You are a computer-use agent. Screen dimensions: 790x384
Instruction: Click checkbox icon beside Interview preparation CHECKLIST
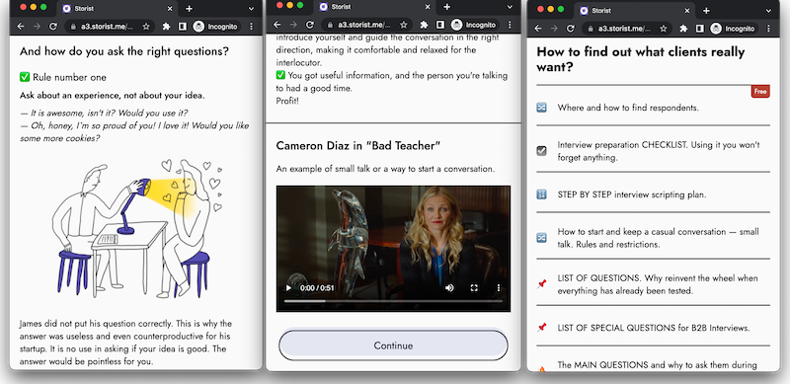(541, 150)
